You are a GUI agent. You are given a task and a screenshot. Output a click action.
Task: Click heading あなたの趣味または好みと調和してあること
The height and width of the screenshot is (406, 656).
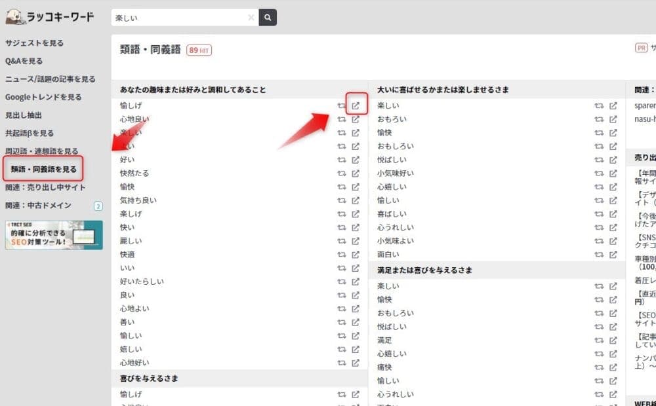pyautogui.click(x=193, y=90)
